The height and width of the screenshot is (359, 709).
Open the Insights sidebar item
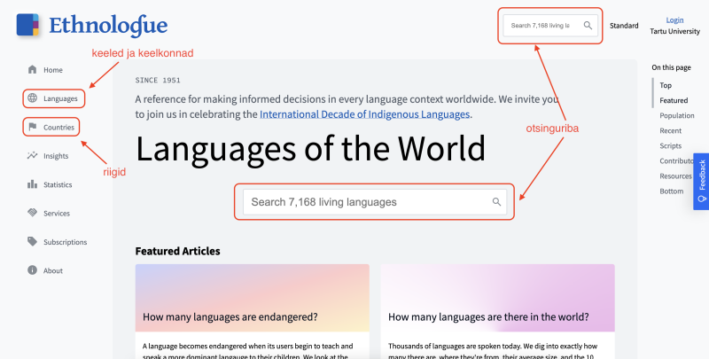click(48, 156)
